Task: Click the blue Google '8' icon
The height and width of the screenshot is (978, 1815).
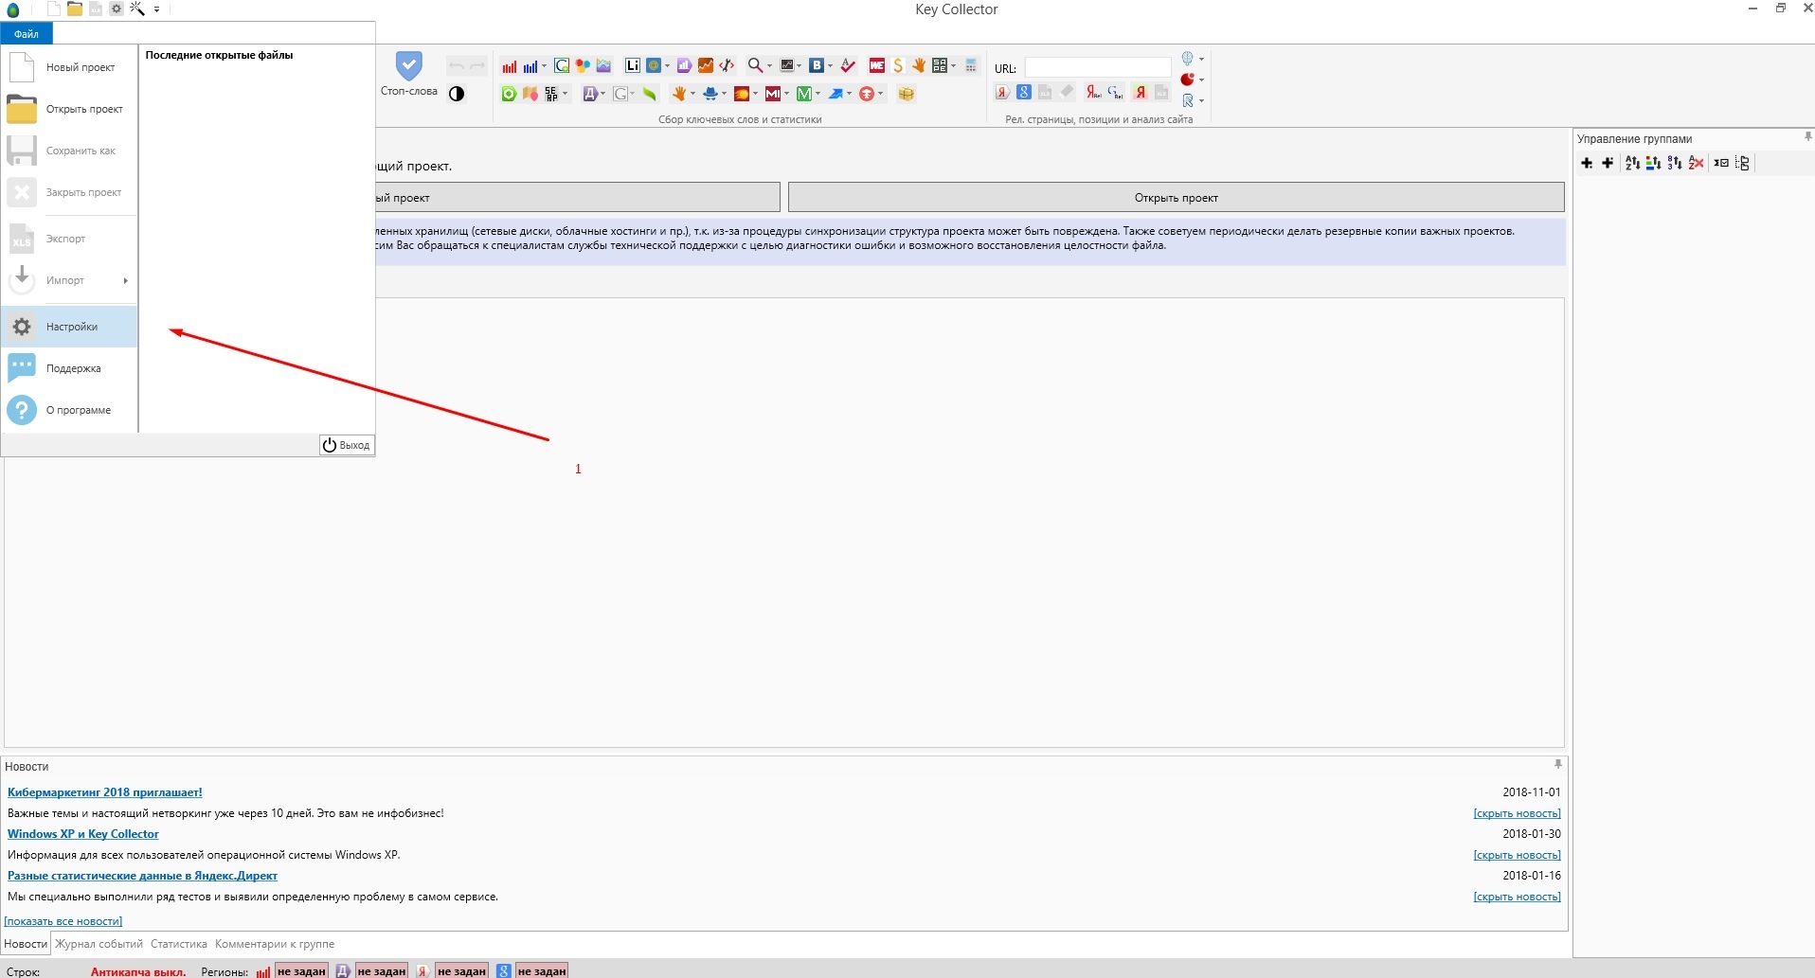Action: click(x=1024, y=93)
